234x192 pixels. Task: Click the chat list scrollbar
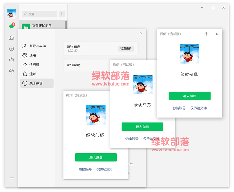66,25
